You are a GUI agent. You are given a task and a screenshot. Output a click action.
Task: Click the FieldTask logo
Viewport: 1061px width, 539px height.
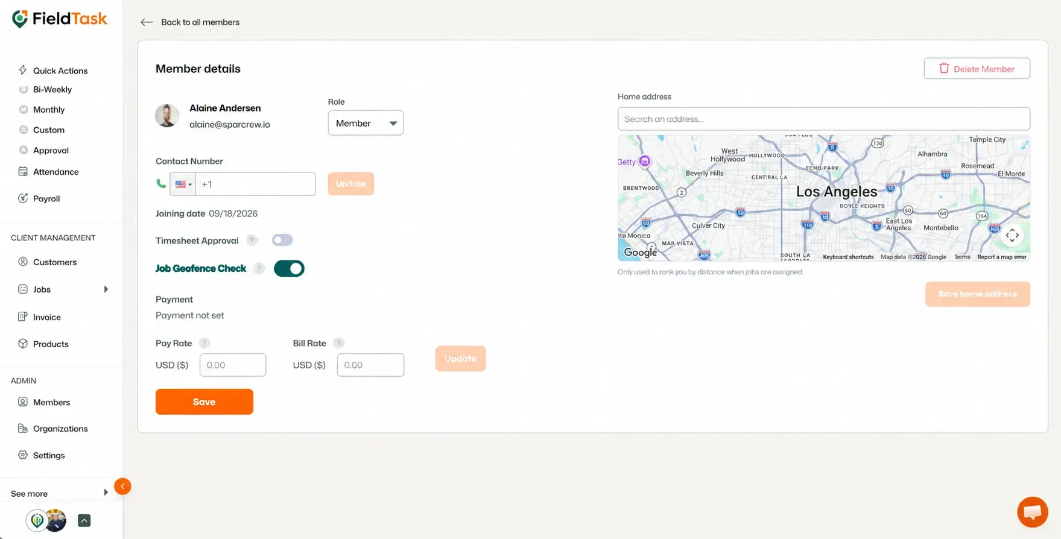(60, 19)
